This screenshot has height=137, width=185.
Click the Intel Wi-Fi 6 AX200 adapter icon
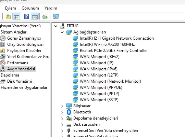click(75, 44)
